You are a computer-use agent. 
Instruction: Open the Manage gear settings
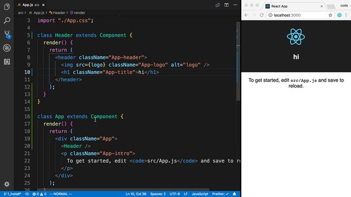pos(7,184)
